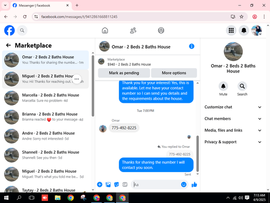Attach a photo file in composer
Screen dimensions: 270x203
click(x=108, y=185)
